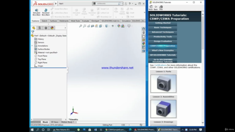The image size is (235, 132).
Task: Open Appearances color ball in the task pane
Action: tap(144, 44)
